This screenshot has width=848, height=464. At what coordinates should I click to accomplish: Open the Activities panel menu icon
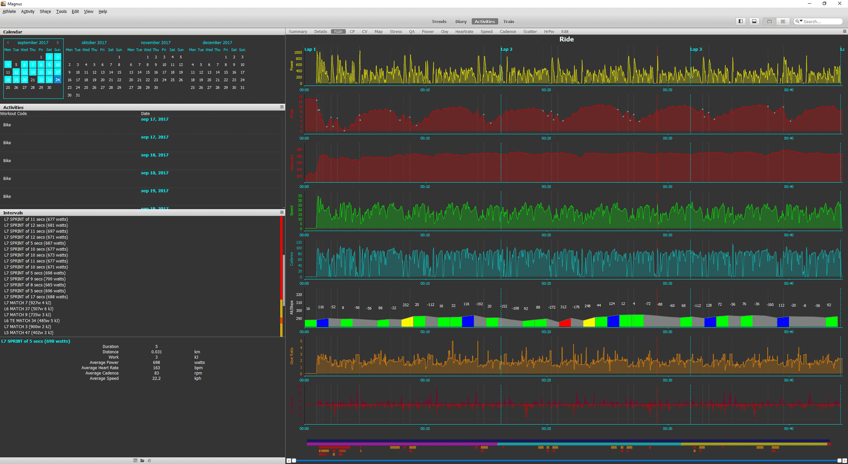tap(282, 107)
